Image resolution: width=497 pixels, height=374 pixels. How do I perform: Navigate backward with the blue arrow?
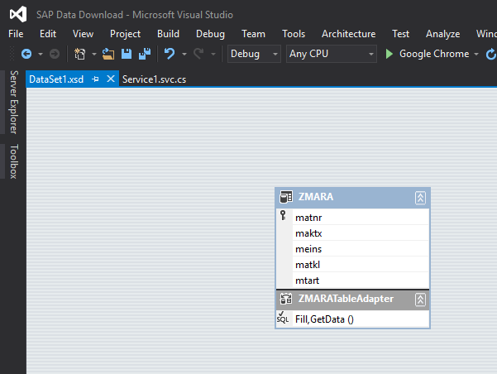pyautogui.click(x=26, y=54)
